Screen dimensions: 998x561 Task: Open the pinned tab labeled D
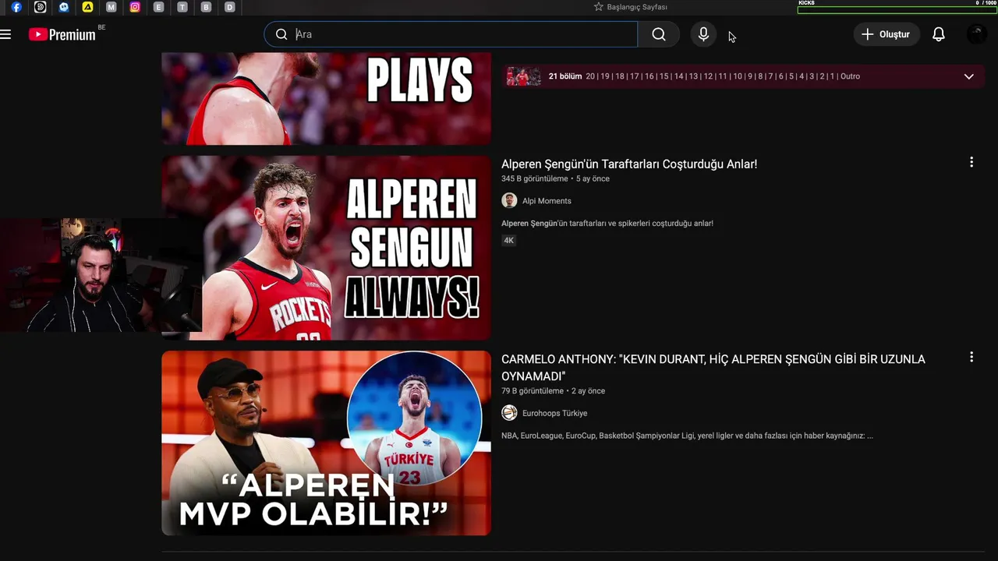(229, 7)
